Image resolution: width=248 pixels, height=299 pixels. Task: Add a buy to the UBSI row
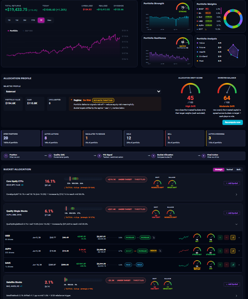point(220,237)
